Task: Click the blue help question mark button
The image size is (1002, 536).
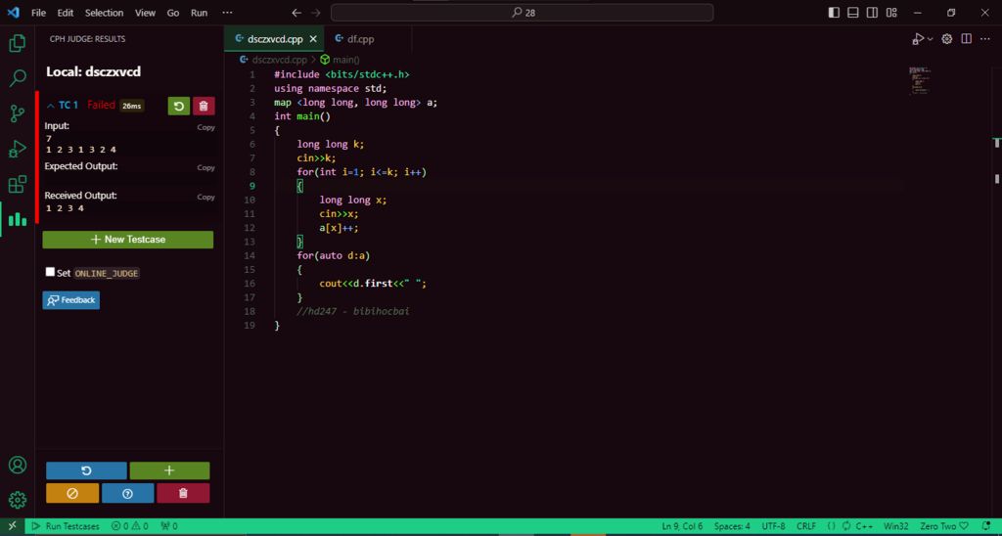Action: [x=128, y=493]
